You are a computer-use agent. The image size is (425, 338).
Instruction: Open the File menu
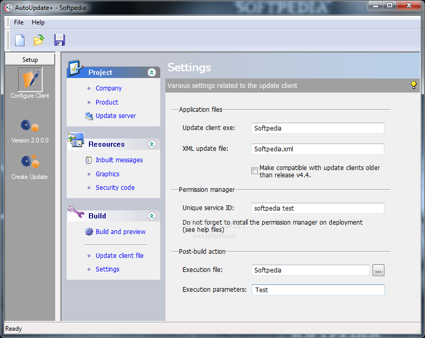[x=19, y=22]
